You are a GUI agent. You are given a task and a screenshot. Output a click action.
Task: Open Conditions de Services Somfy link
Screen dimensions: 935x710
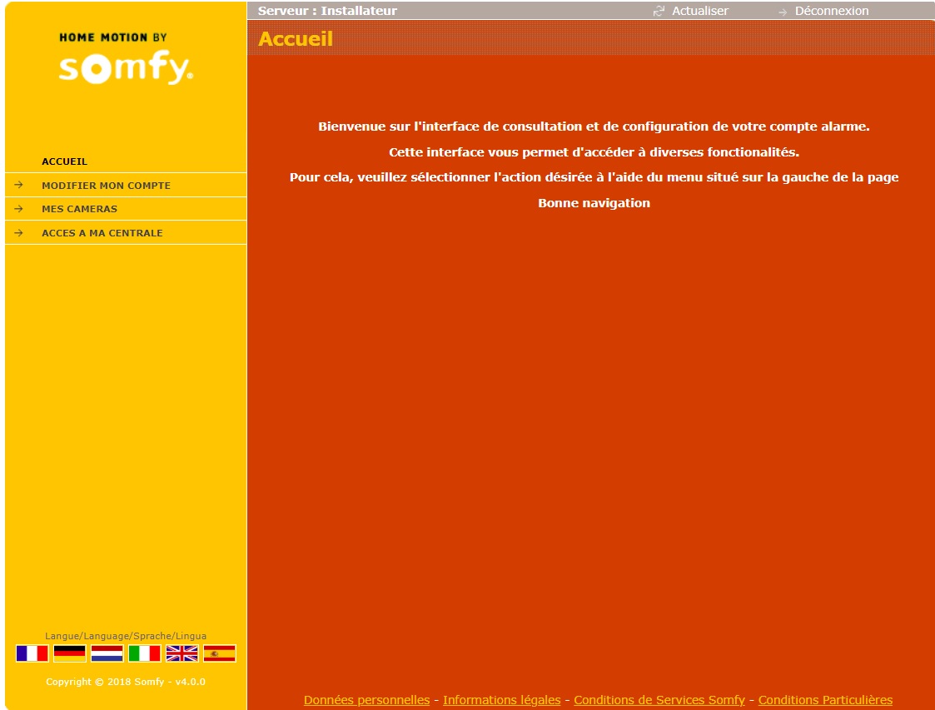pos(659,700)
